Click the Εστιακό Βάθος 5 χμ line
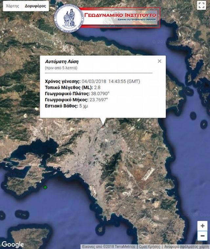The width and height of the screenshot is (210, 249). [x=66, y=106]
